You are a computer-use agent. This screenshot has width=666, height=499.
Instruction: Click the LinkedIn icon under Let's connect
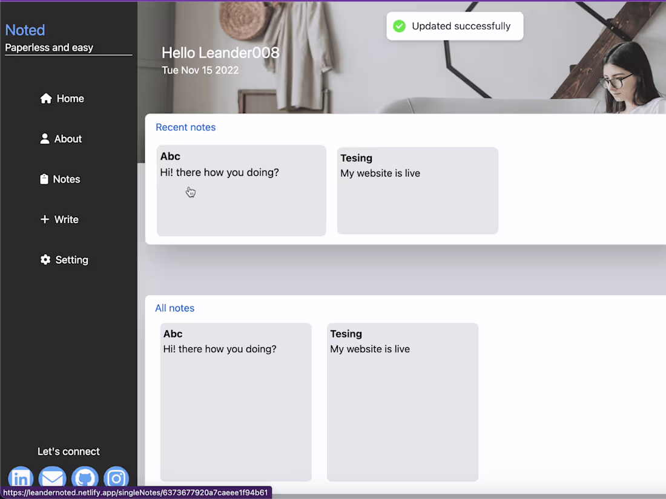pos(20,478)
